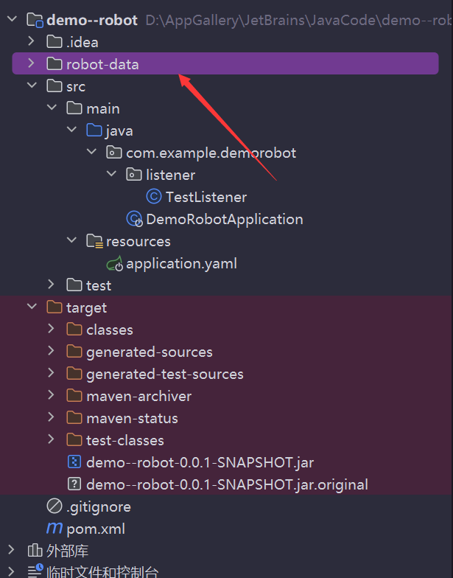
Task: Click the com.example.demorobot package icon
Action: (x=114, y=153)
